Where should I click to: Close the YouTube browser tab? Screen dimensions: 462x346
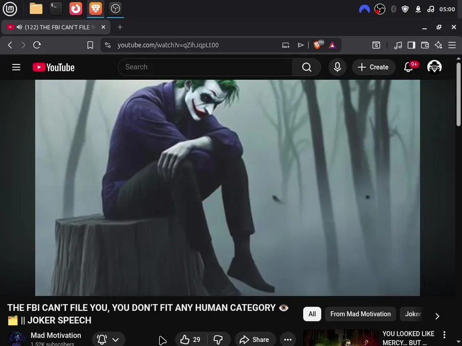click(x=103, y=27)
